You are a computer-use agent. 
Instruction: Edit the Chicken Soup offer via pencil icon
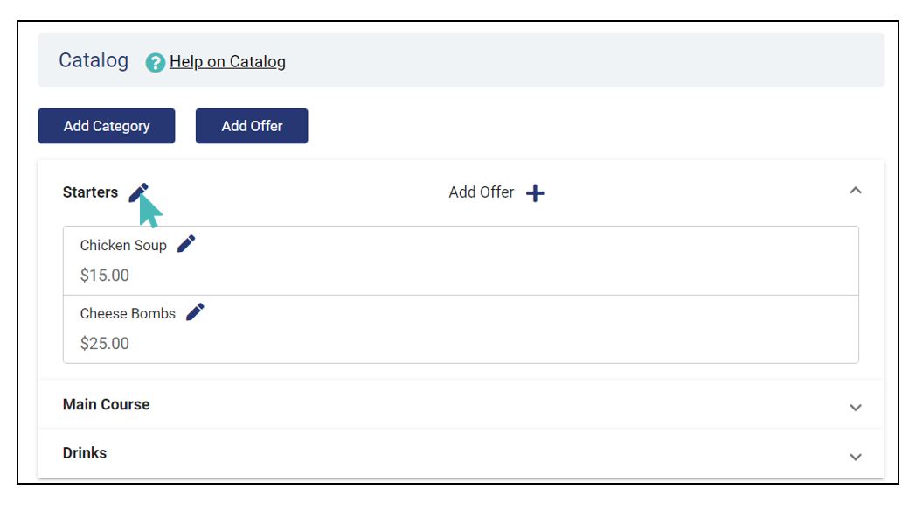(186, 244)
